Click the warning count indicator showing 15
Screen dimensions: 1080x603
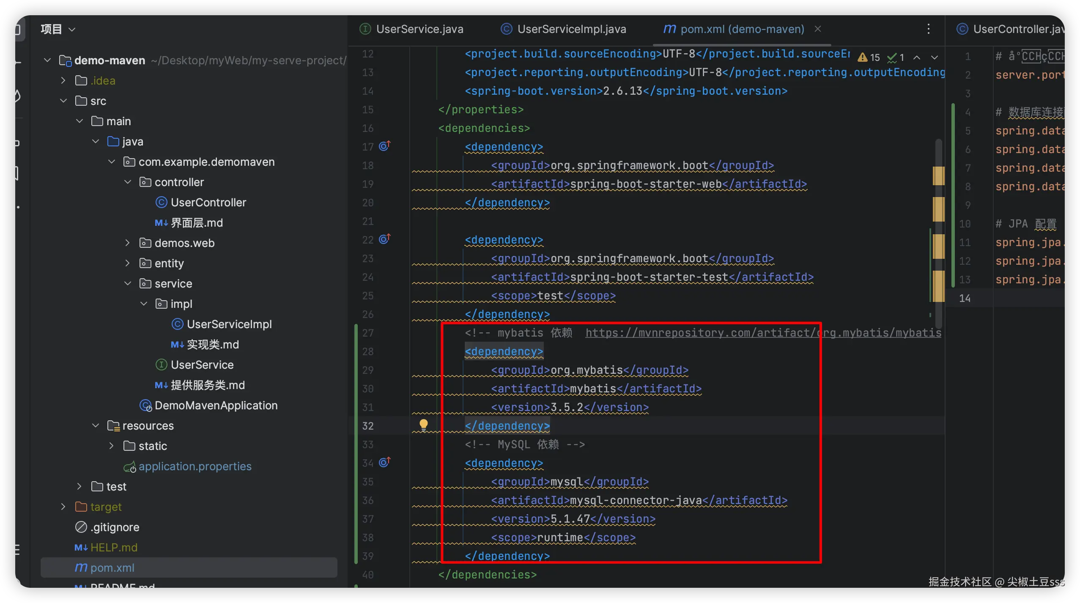point(869,57)
